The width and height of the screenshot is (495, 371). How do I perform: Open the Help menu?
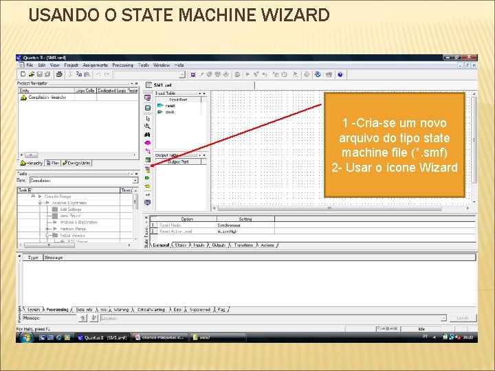179,65
